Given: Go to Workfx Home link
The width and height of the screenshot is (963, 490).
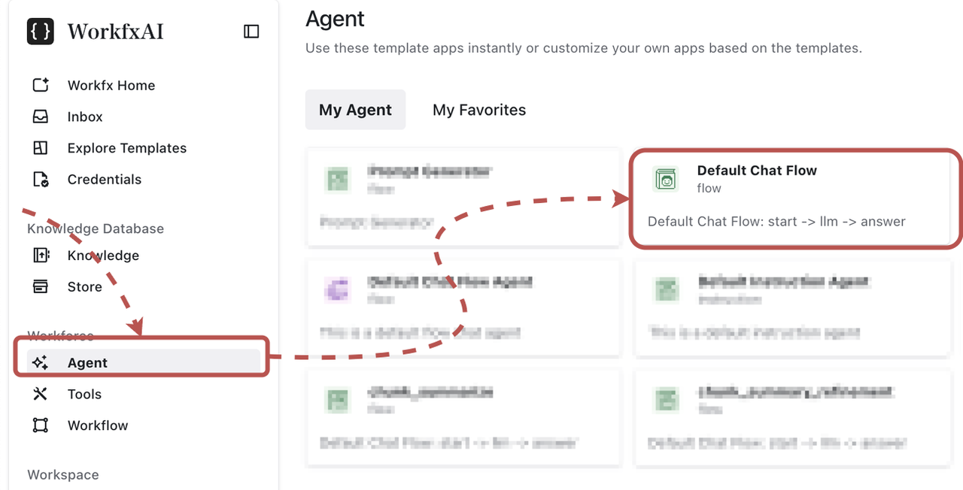Looking at the screenshot, I should pyautogui.click(x=111, y=86).
